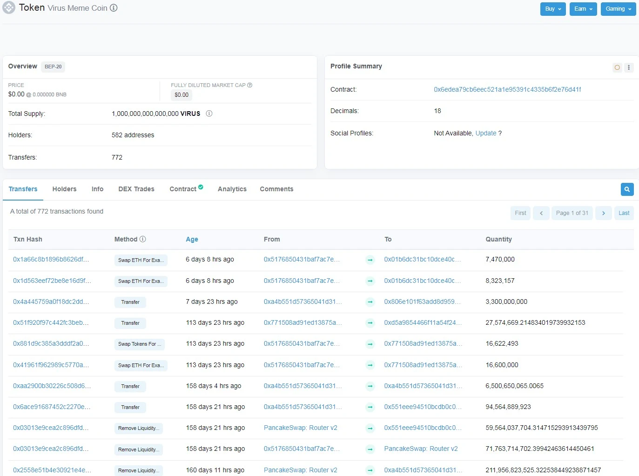Switch to the Holders tab
The height and width of the screenshot is (476, 639).
(64, 189)
